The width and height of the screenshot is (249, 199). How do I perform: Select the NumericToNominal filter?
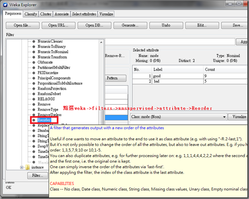pos(53,52)
